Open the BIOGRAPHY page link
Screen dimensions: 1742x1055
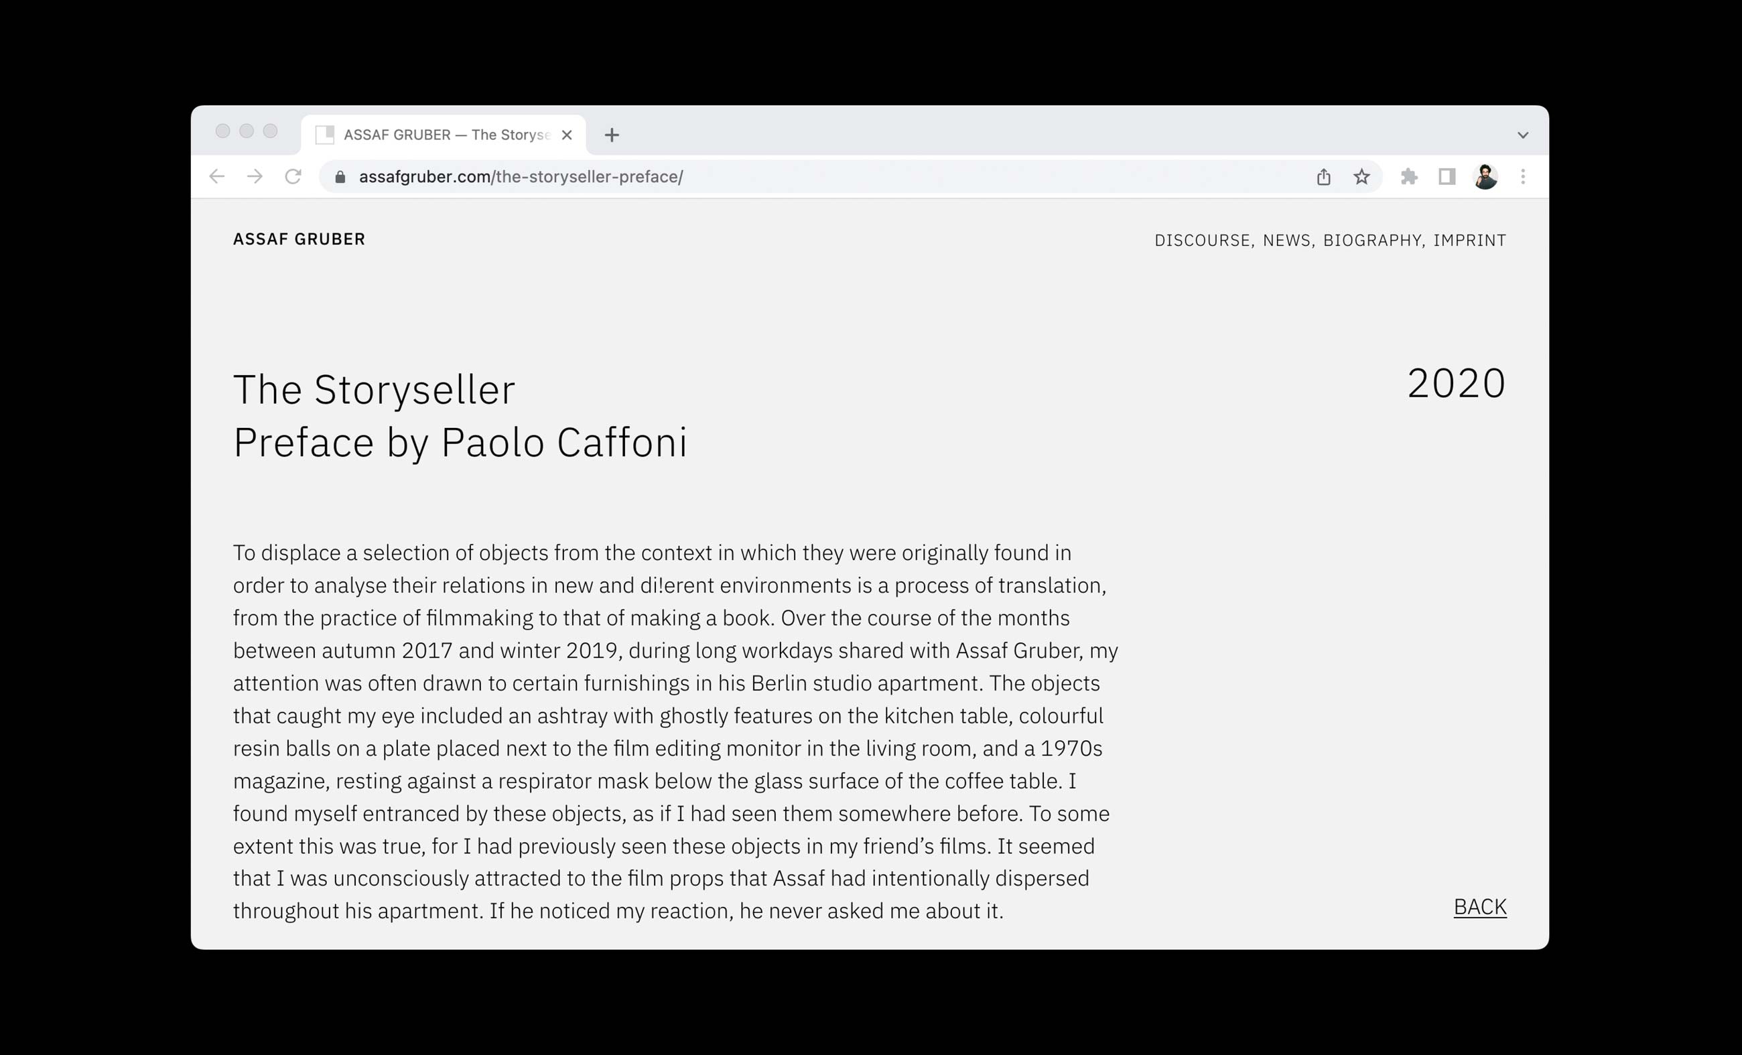1372,240
